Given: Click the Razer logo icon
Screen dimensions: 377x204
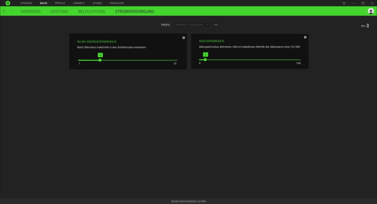Looking at the screenshot, I should tap(8, 3).
